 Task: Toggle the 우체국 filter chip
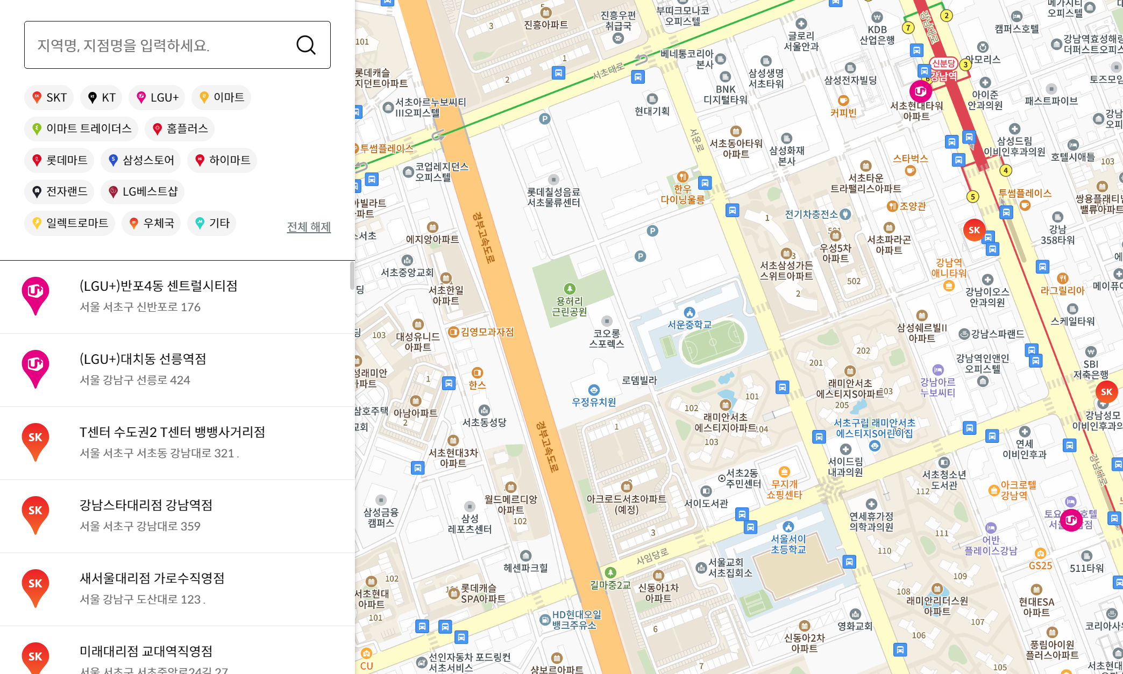pyautogui.click(x=151, y=223)
